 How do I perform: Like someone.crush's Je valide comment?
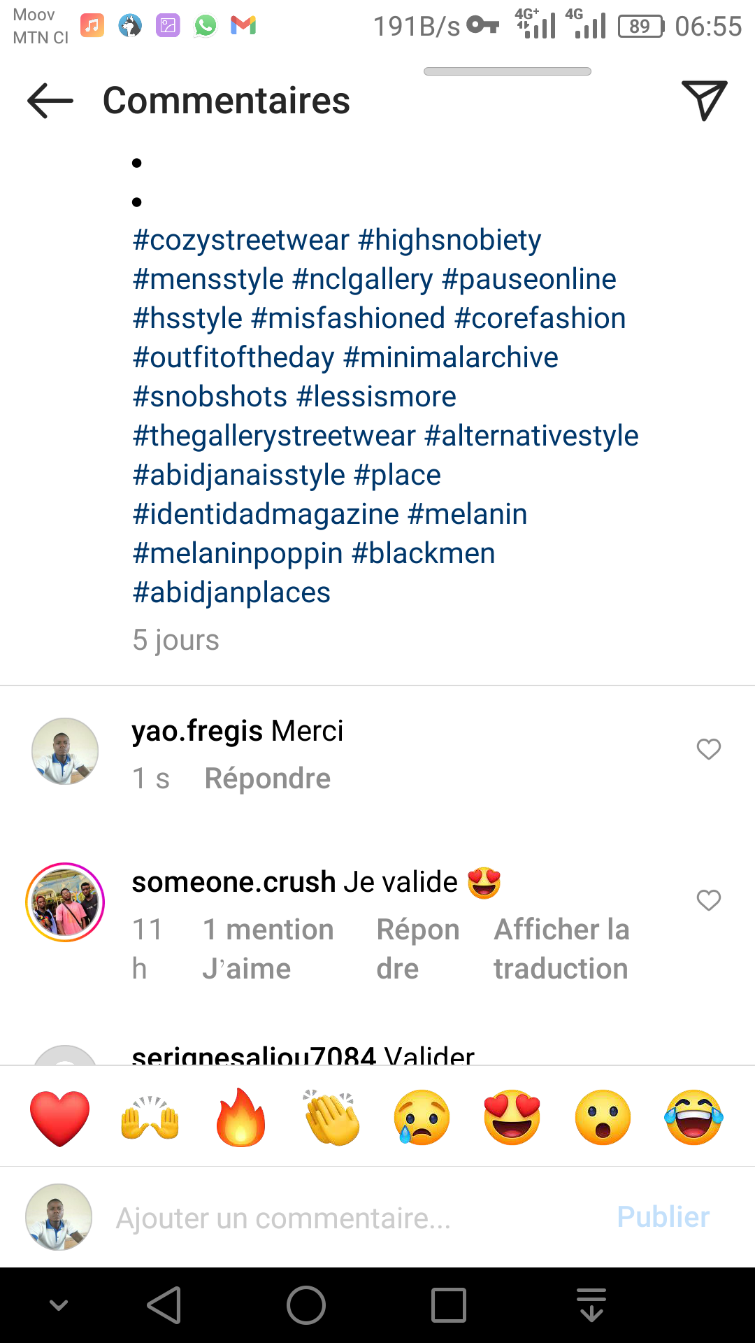point(708,900)
